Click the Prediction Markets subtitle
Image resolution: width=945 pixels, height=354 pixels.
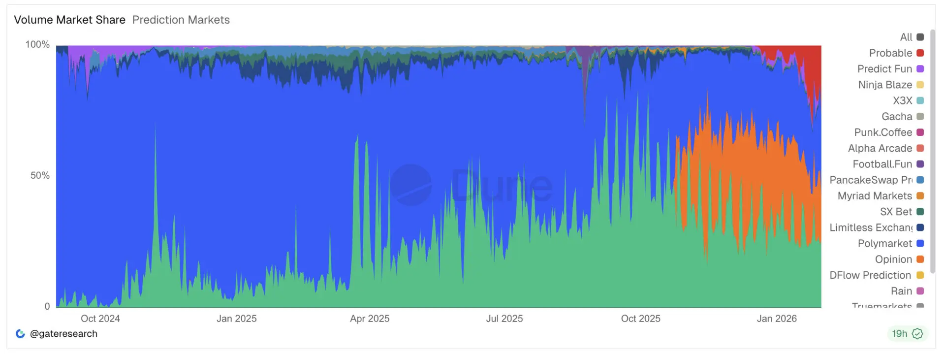[181, 20]
